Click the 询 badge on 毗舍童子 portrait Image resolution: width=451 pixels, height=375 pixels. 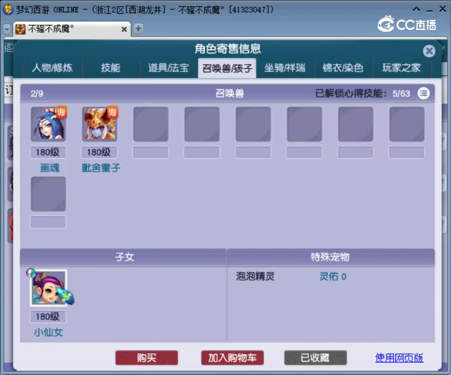point(112,112)
